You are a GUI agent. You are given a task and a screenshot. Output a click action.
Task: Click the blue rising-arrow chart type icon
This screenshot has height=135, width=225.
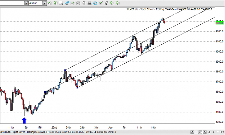(x=67, y=3)
